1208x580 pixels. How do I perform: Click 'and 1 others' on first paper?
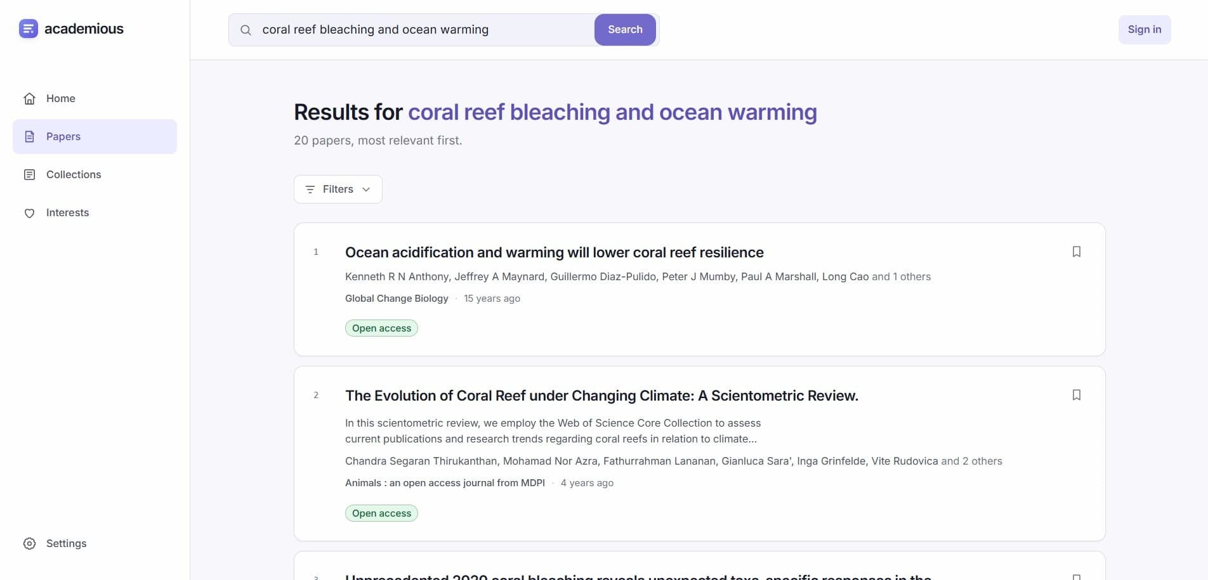click(x=901, y=277)
